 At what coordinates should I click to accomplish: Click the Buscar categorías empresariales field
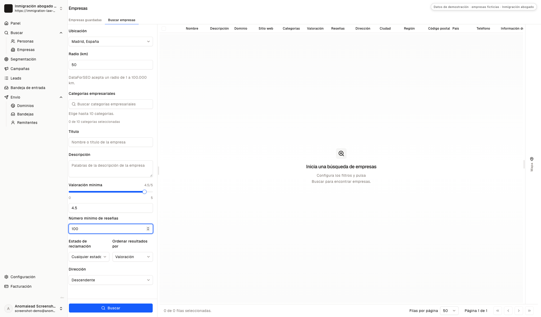point(111,104)
